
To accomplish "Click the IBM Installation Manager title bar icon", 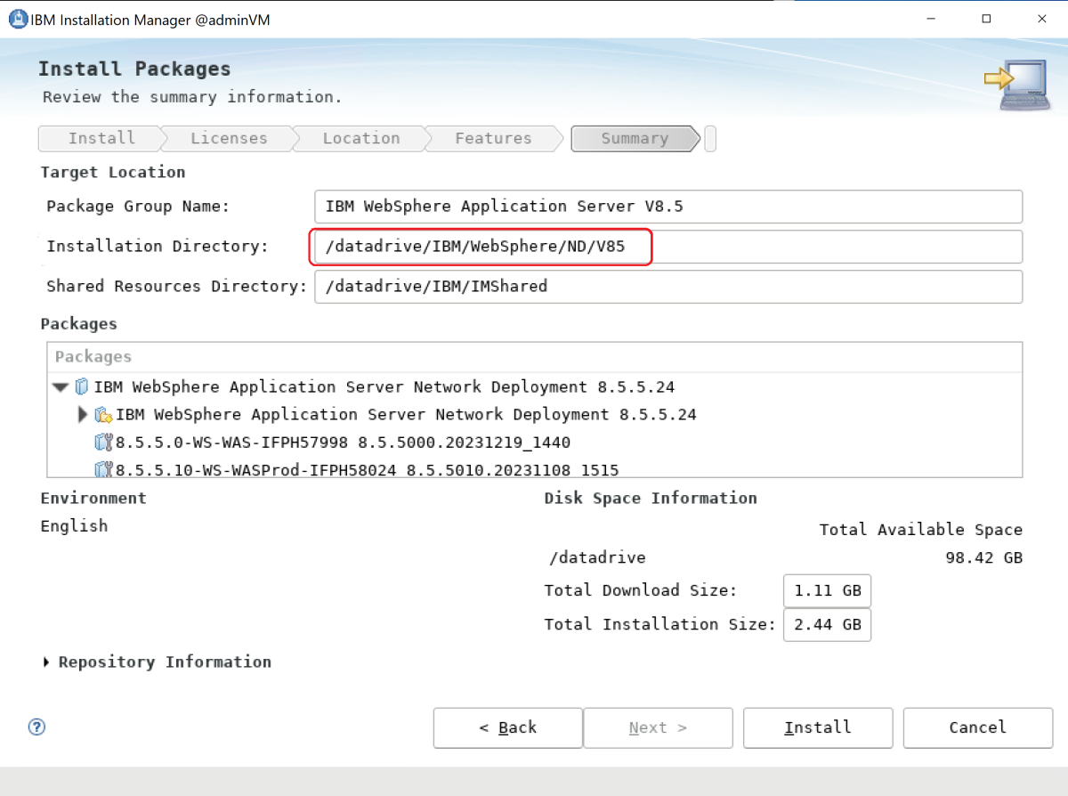I will [x=18, y=18].
